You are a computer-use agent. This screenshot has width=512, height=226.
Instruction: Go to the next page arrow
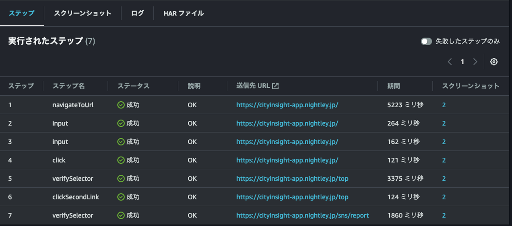click(x=475, y=62)
